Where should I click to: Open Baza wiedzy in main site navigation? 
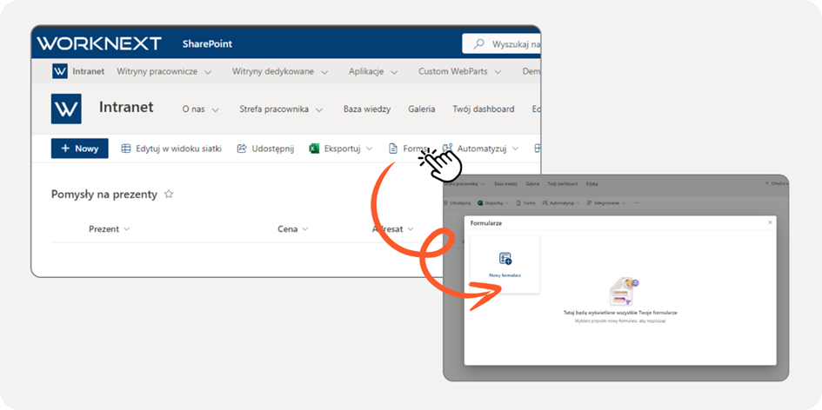click(367, 109)
